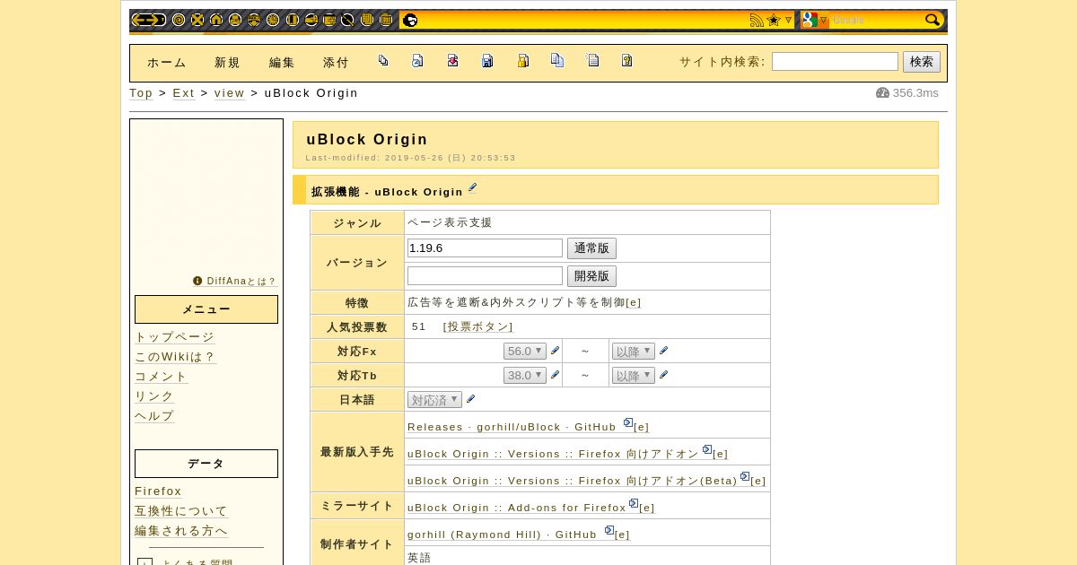The width and height of the screenshot is (1077, 565).
Task: Select the 添付 menu item
Action: point(336,63)
